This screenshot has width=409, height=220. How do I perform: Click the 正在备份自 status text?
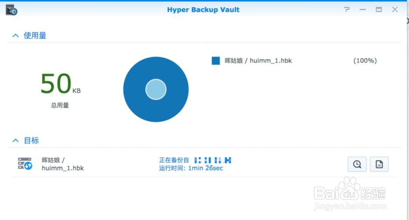174,160
